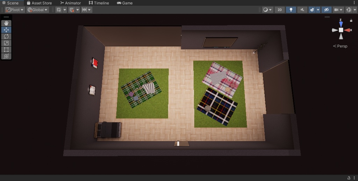
Task: Toggle hidden objects scene visibility
Action: pyautogui.click(x=327, y=10)
